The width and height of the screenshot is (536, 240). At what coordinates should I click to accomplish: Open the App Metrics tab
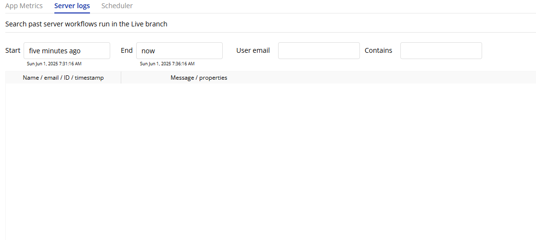pyautogui.click(x=24, y=6)
